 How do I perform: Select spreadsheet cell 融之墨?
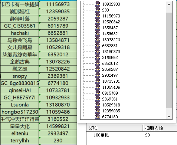tap(20, 69)
